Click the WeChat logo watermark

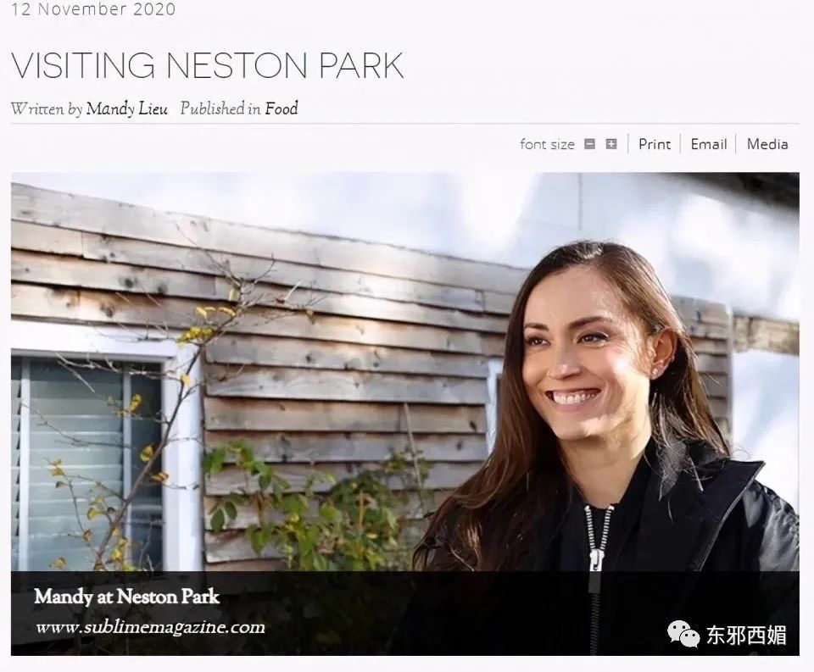(x=683, y=634)
